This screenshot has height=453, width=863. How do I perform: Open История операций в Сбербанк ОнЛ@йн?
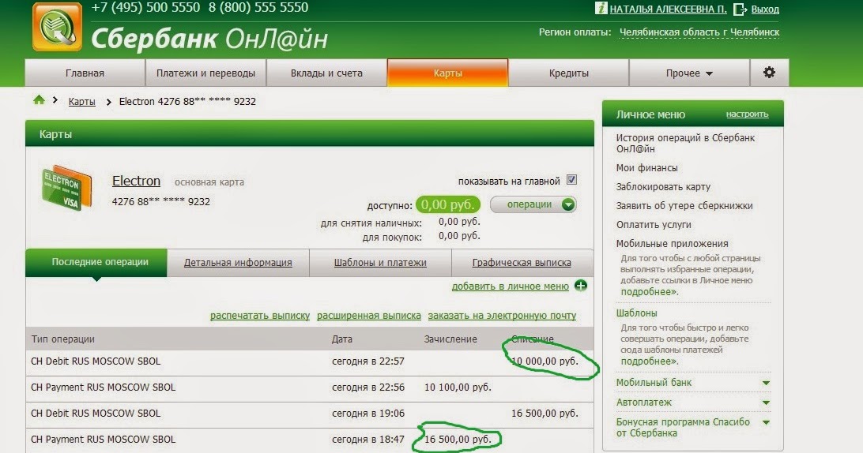tap(685, 143)
